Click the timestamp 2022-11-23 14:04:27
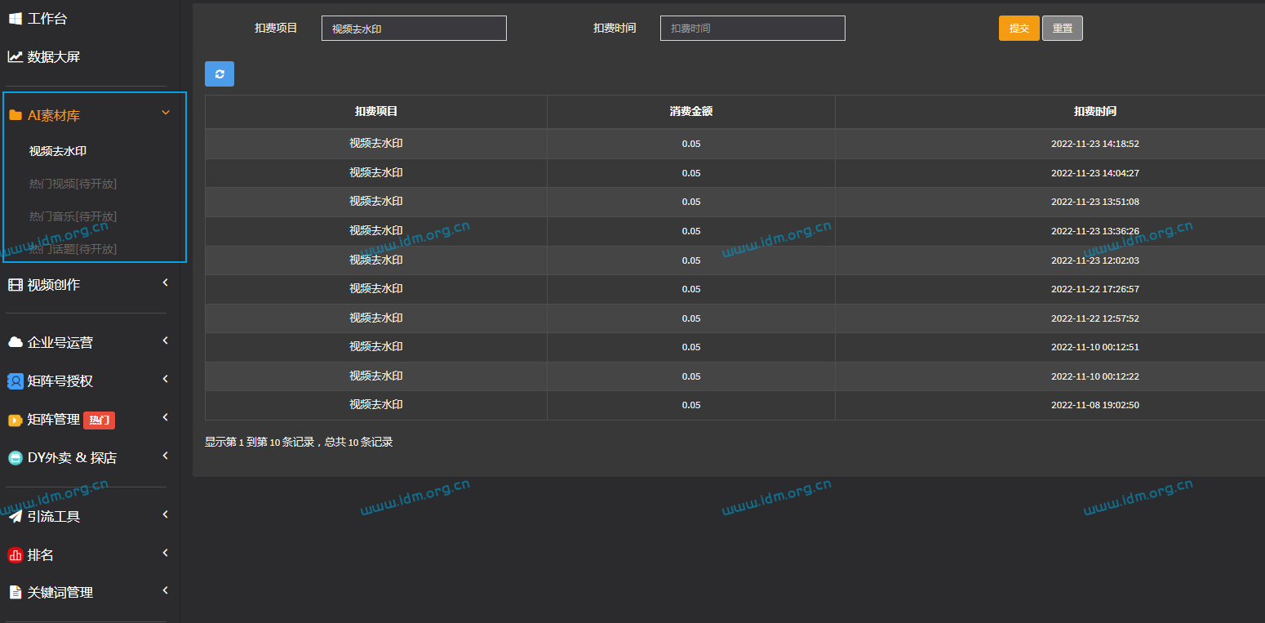This screenshot has width=1265, height=623. [1095, 173]
